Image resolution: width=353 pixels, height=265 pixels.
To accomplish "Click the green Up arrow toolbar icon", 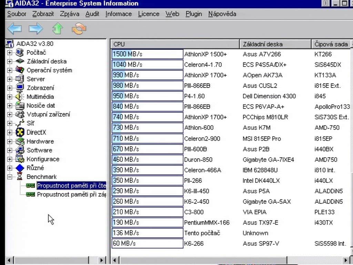I will point(58,29).
